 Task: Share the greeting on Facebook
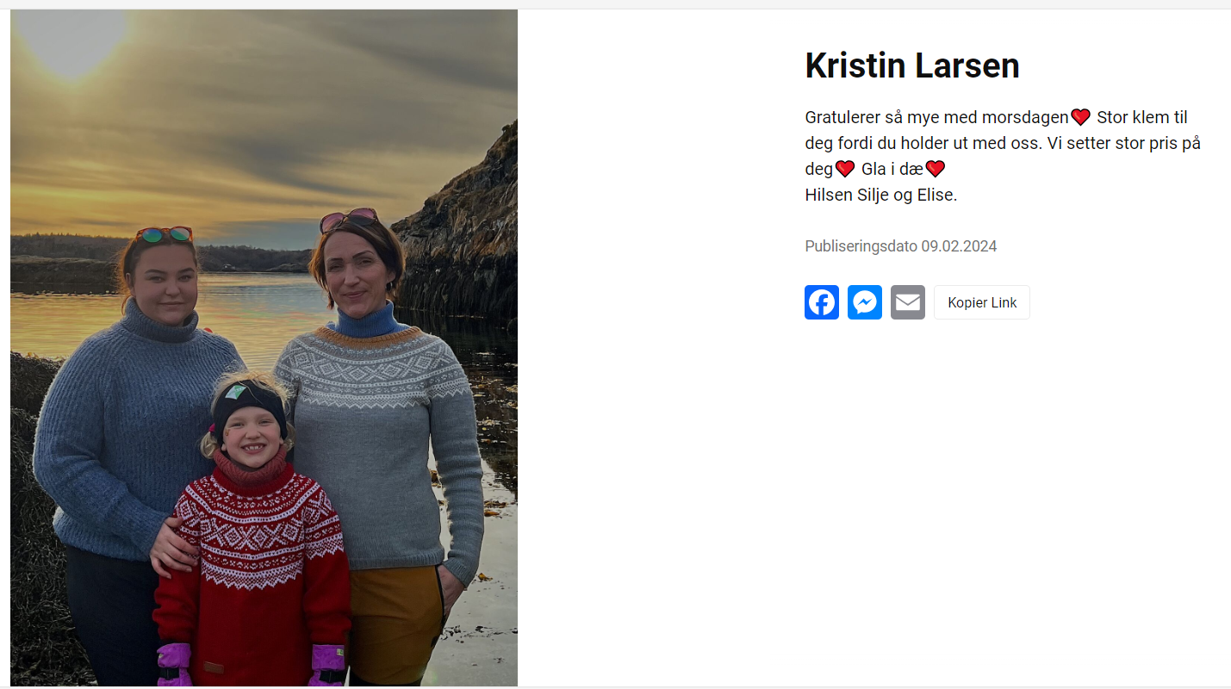click(822, 302)
